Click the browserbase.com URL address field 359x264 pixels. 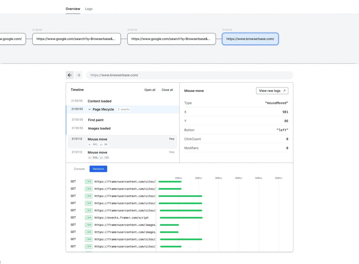[189, 75]
